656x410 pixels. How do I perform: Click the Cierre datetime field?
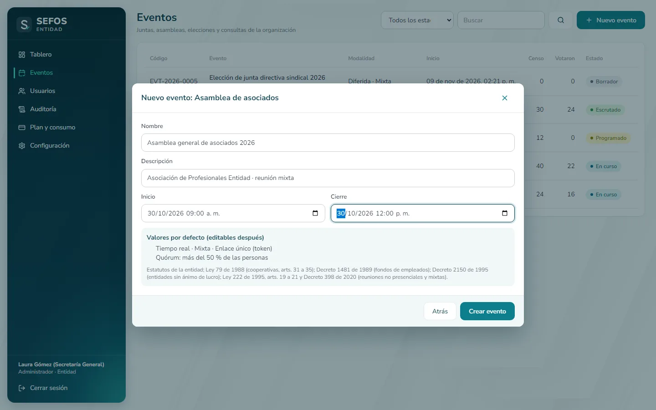point(423,213)
